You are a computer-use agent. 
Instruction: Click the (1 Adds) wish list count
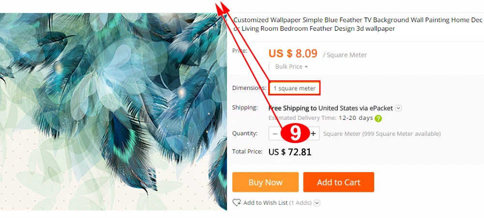(301, 203)
